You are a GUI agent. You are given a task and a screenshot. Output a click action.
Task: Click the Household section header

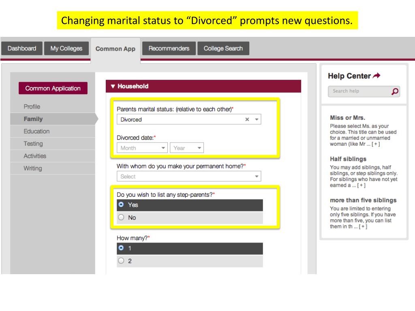(203, 86)
